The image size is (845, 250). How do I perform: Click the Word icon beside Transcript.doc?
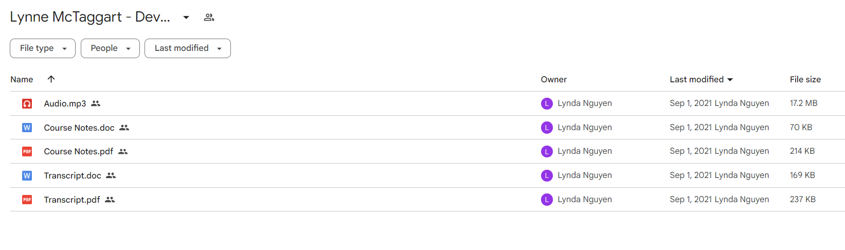27,175
